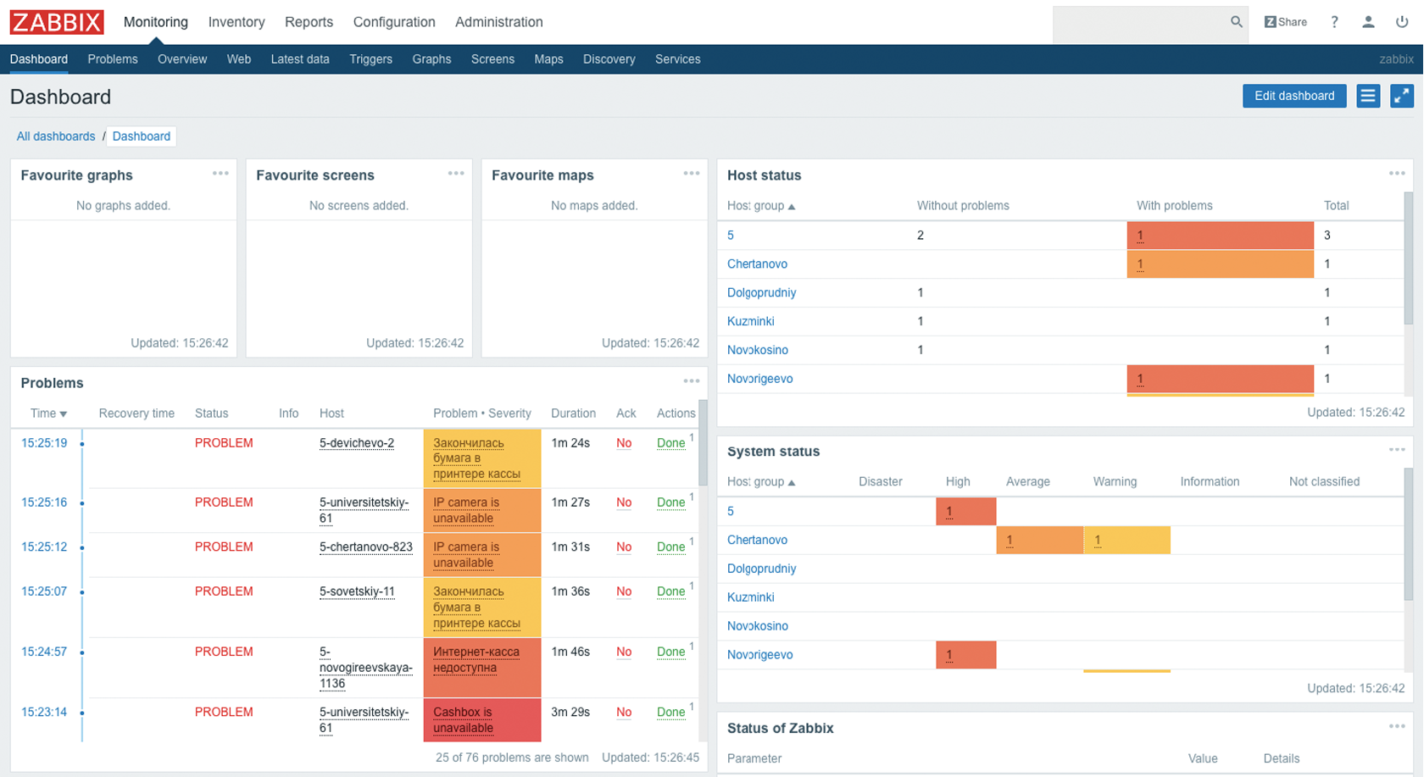Click the Dashboard breadcrumb link

pos(142,136)
